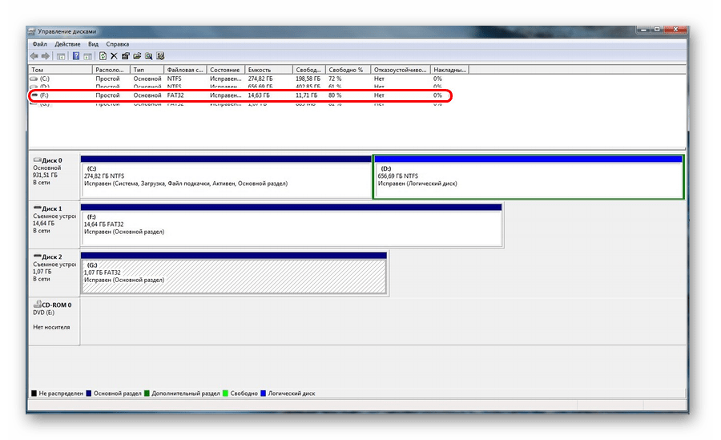
Task: Click green Дополнительный раздел legend swatch
Action: point(147,394)
